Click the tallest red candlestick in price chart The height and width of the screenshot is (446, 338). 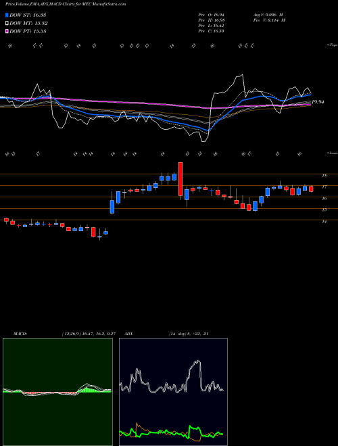pos(180,179)
